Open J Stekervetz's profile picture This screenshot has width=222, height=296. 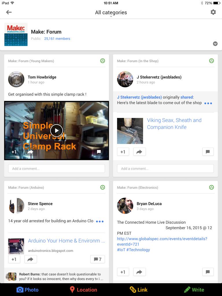point(125,79)
